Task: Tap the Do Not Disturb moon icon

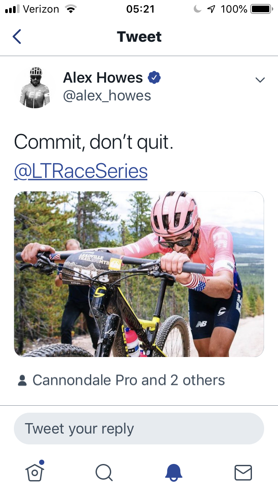Action: pyautogui.click(x=198, y=9)
